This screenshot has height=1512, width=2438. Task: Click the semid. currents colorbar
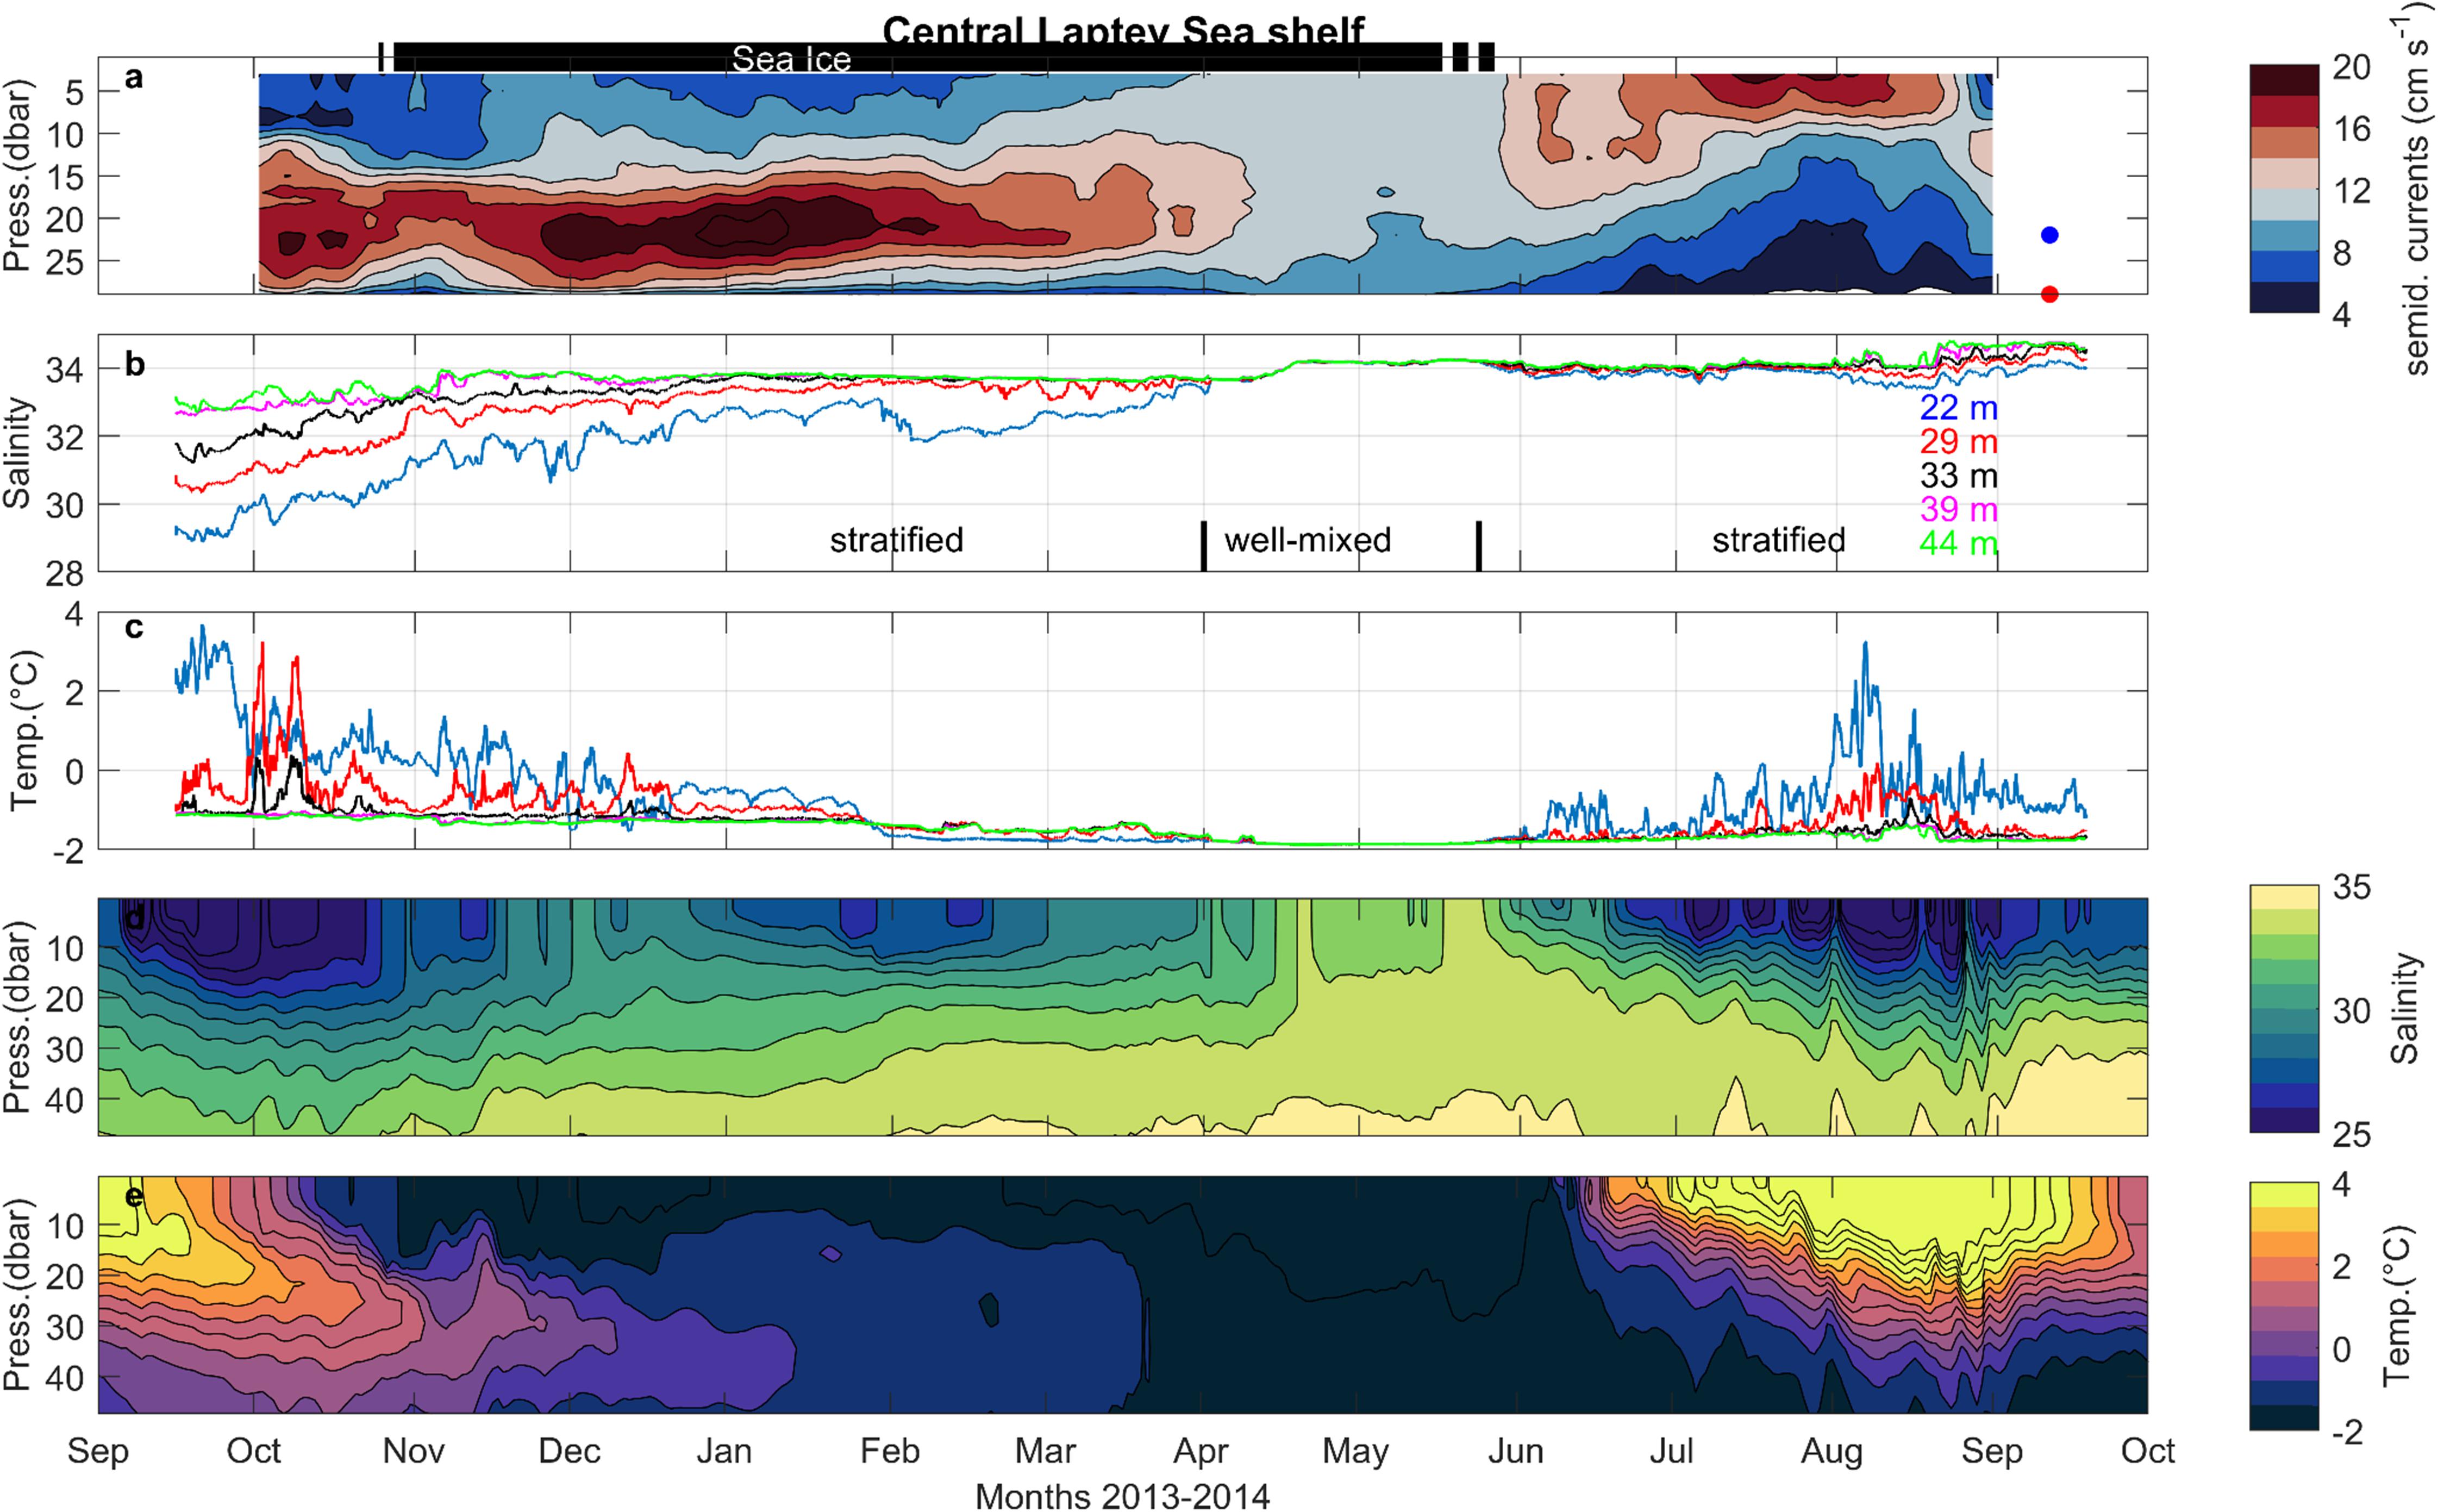point(2284,189)
